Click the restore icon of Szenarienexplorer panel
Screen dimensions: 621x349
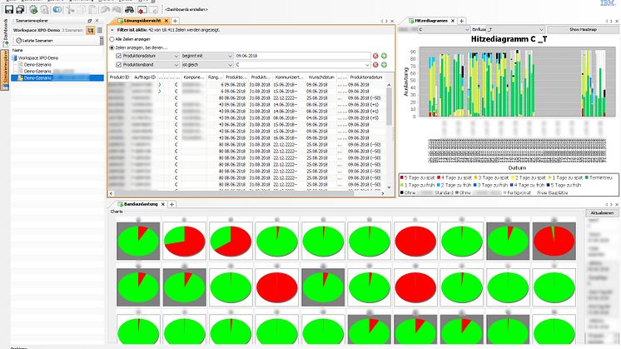[x=90, y=21]
